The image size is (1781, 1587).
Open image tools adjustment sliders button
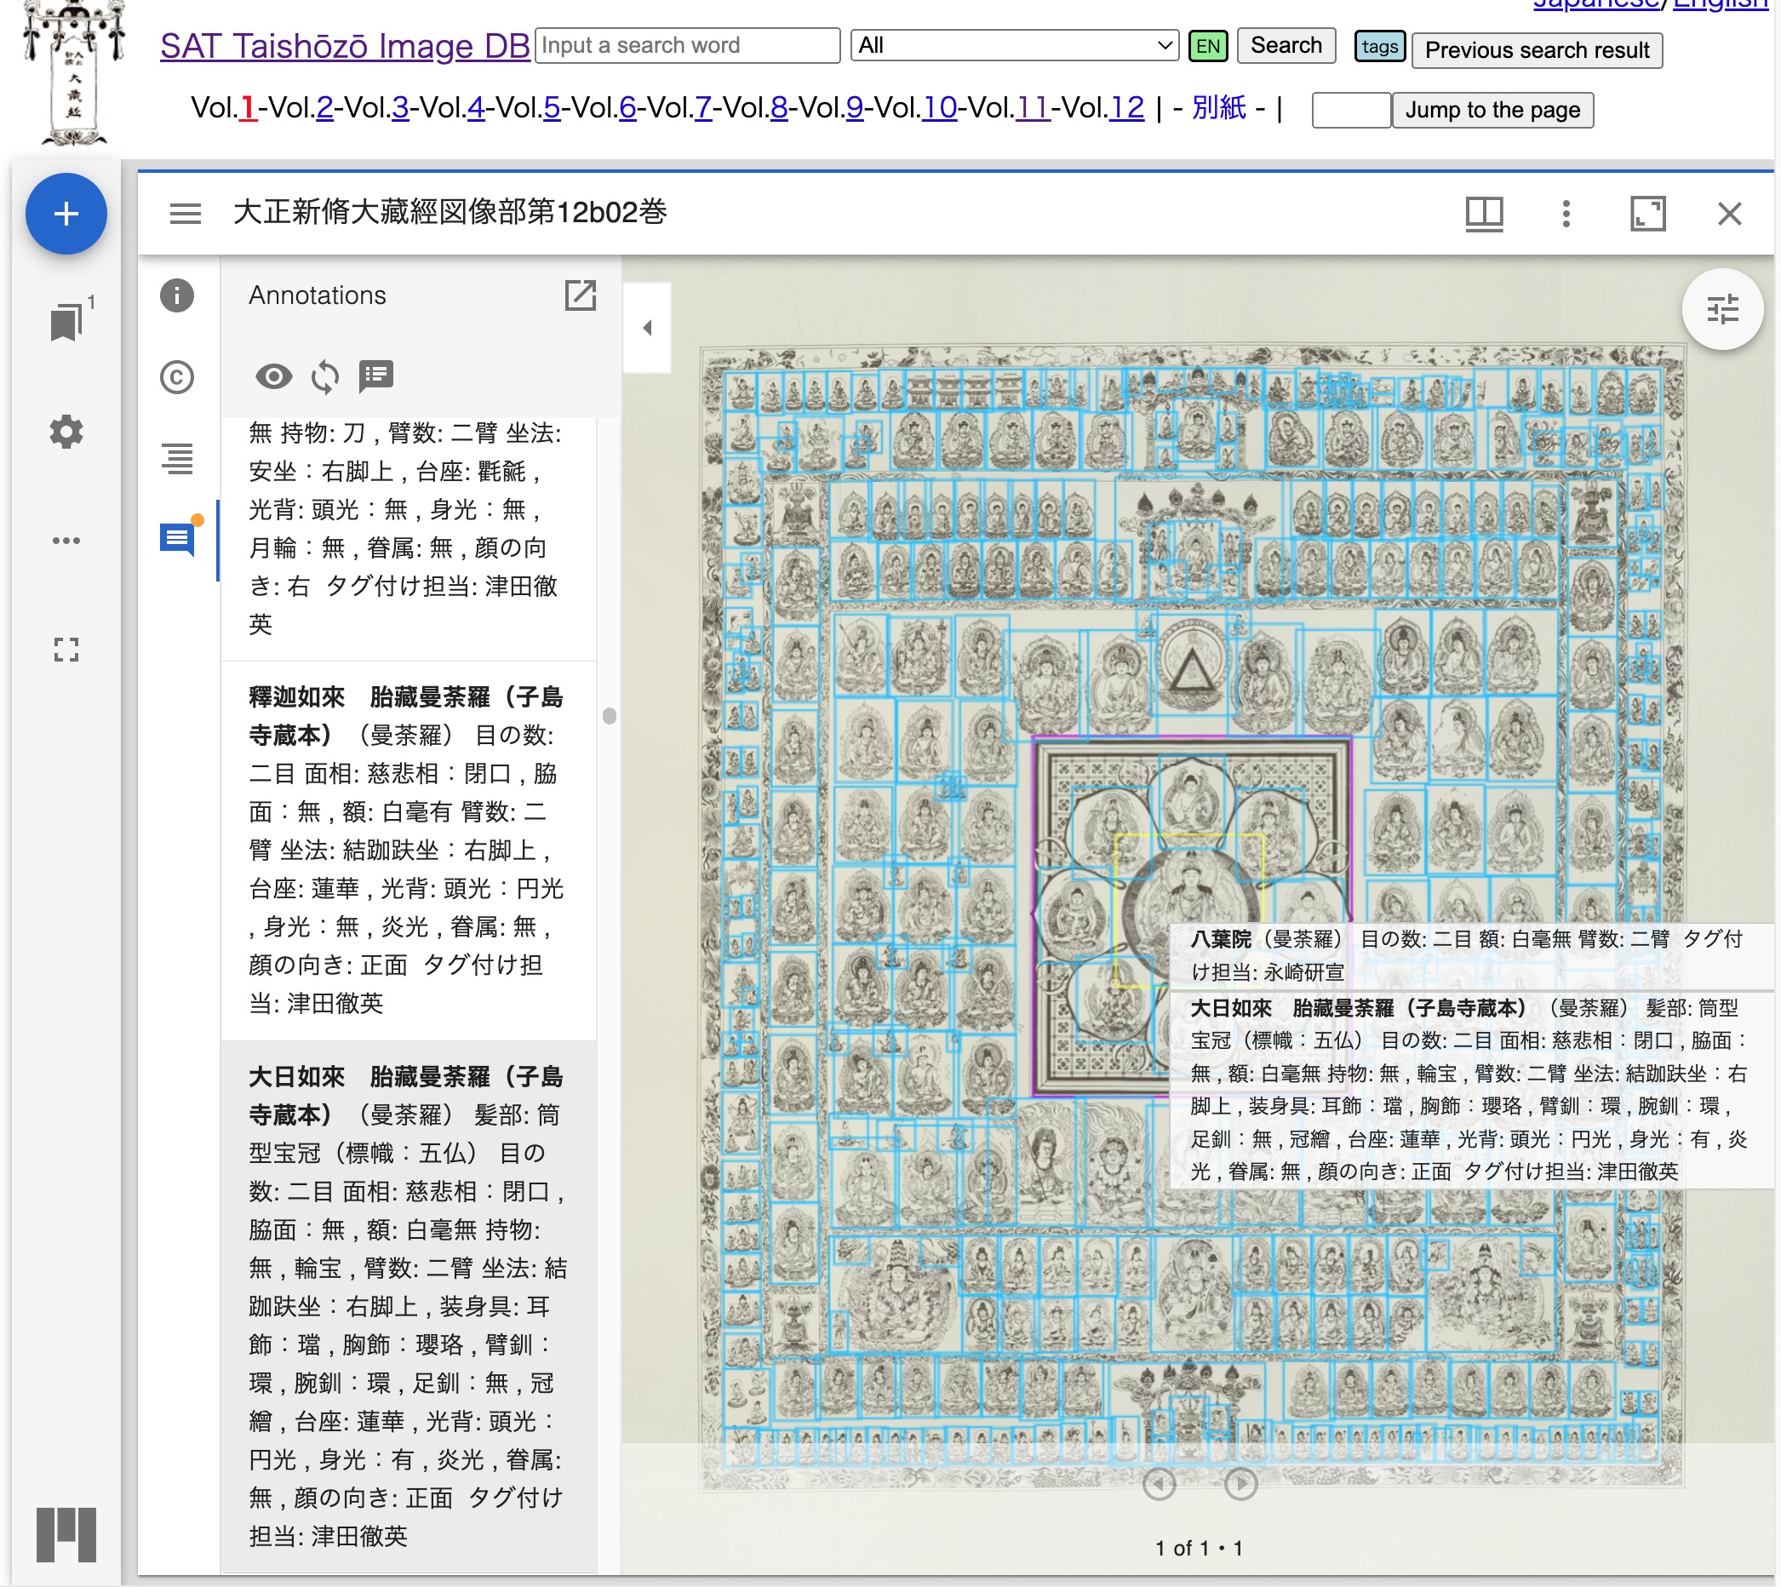(x=1722, y=310)
